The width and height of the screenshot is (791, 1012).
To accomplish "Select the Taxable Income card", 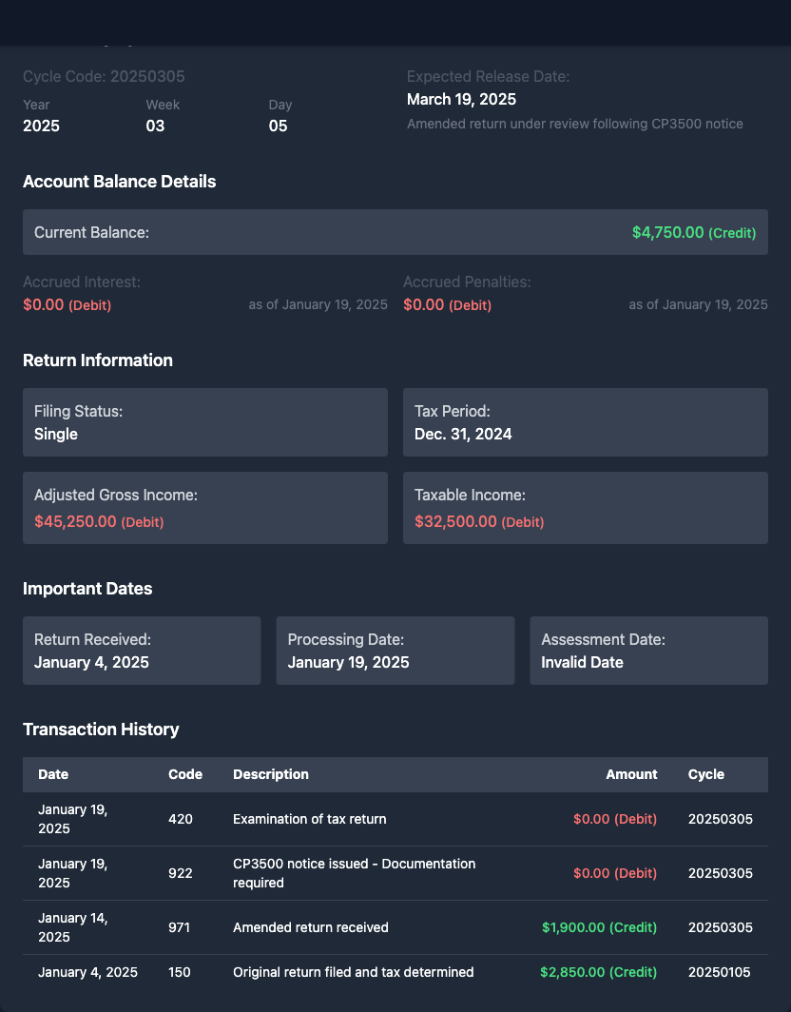I will click(585, 508).
